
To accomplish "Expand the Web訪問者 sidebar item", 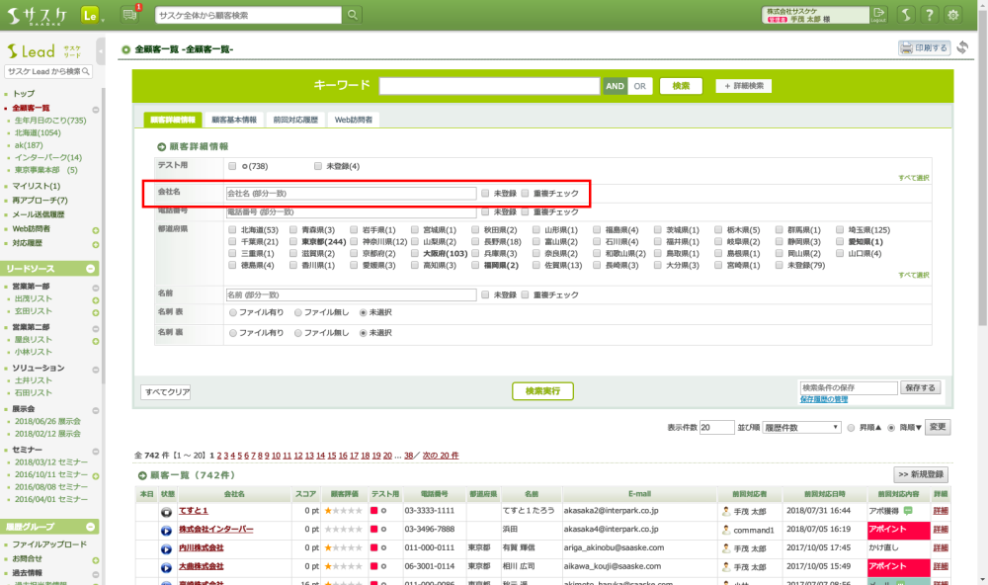I will pos(96,230).
